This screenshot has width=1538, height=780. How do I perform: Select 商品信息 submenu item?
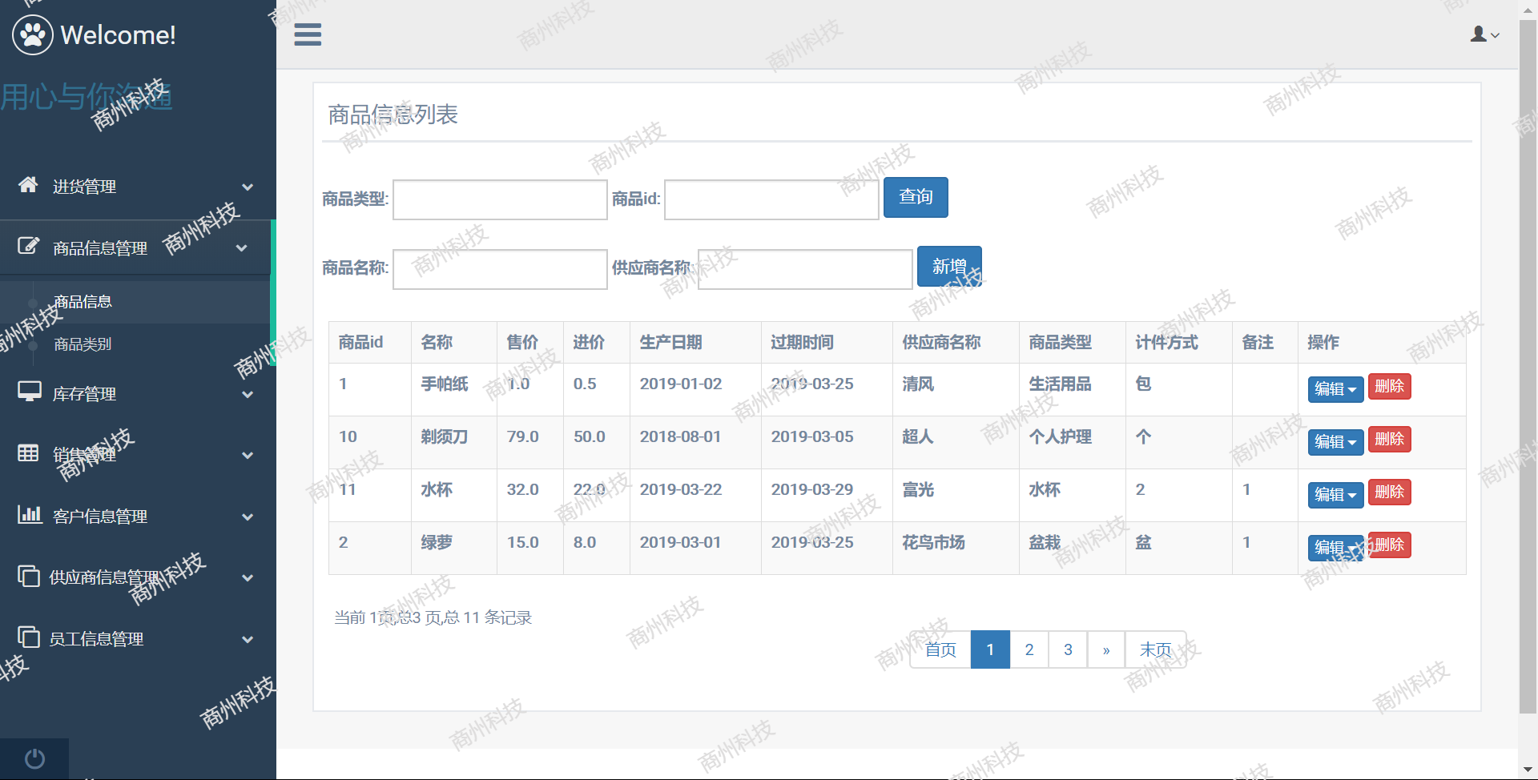(x=83, y=302)
